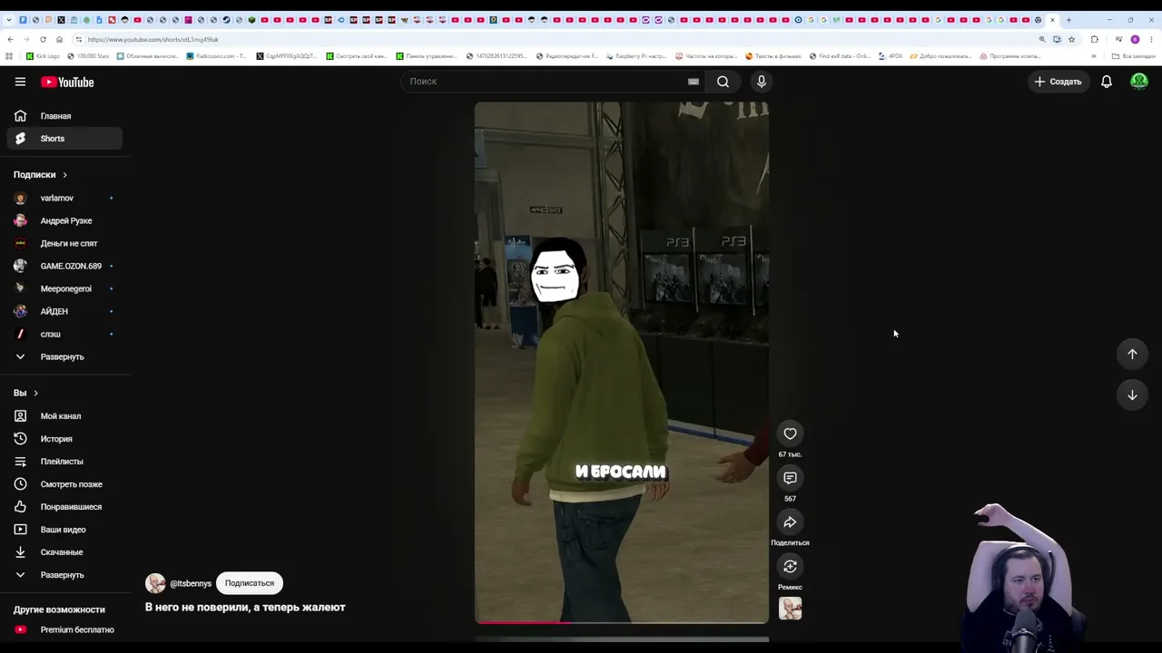Go to previous Short with up arrow

pyautogui.click(x=1132, y=354)
